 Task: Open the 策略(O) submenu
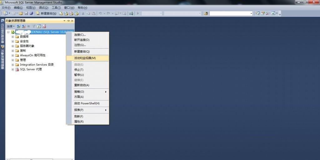(x=87, y=92)
